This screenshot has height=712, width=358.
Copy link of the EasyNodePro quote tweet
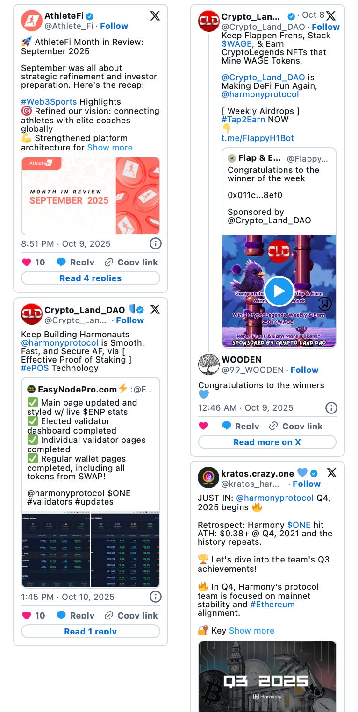coord(131,615)
